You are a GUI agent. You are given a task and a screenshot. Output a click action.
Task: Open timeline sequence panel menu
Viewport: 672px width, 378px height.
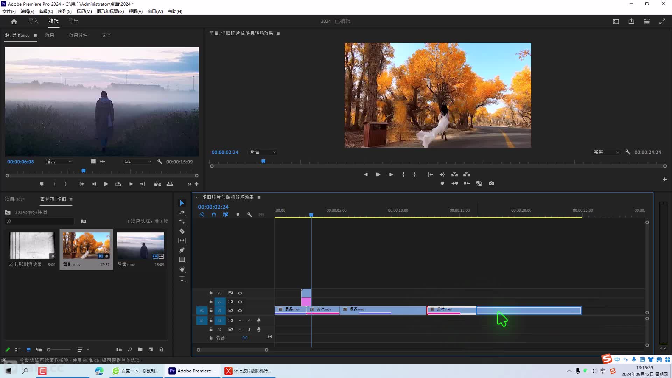pyautogui.click(x=259, y=197)
